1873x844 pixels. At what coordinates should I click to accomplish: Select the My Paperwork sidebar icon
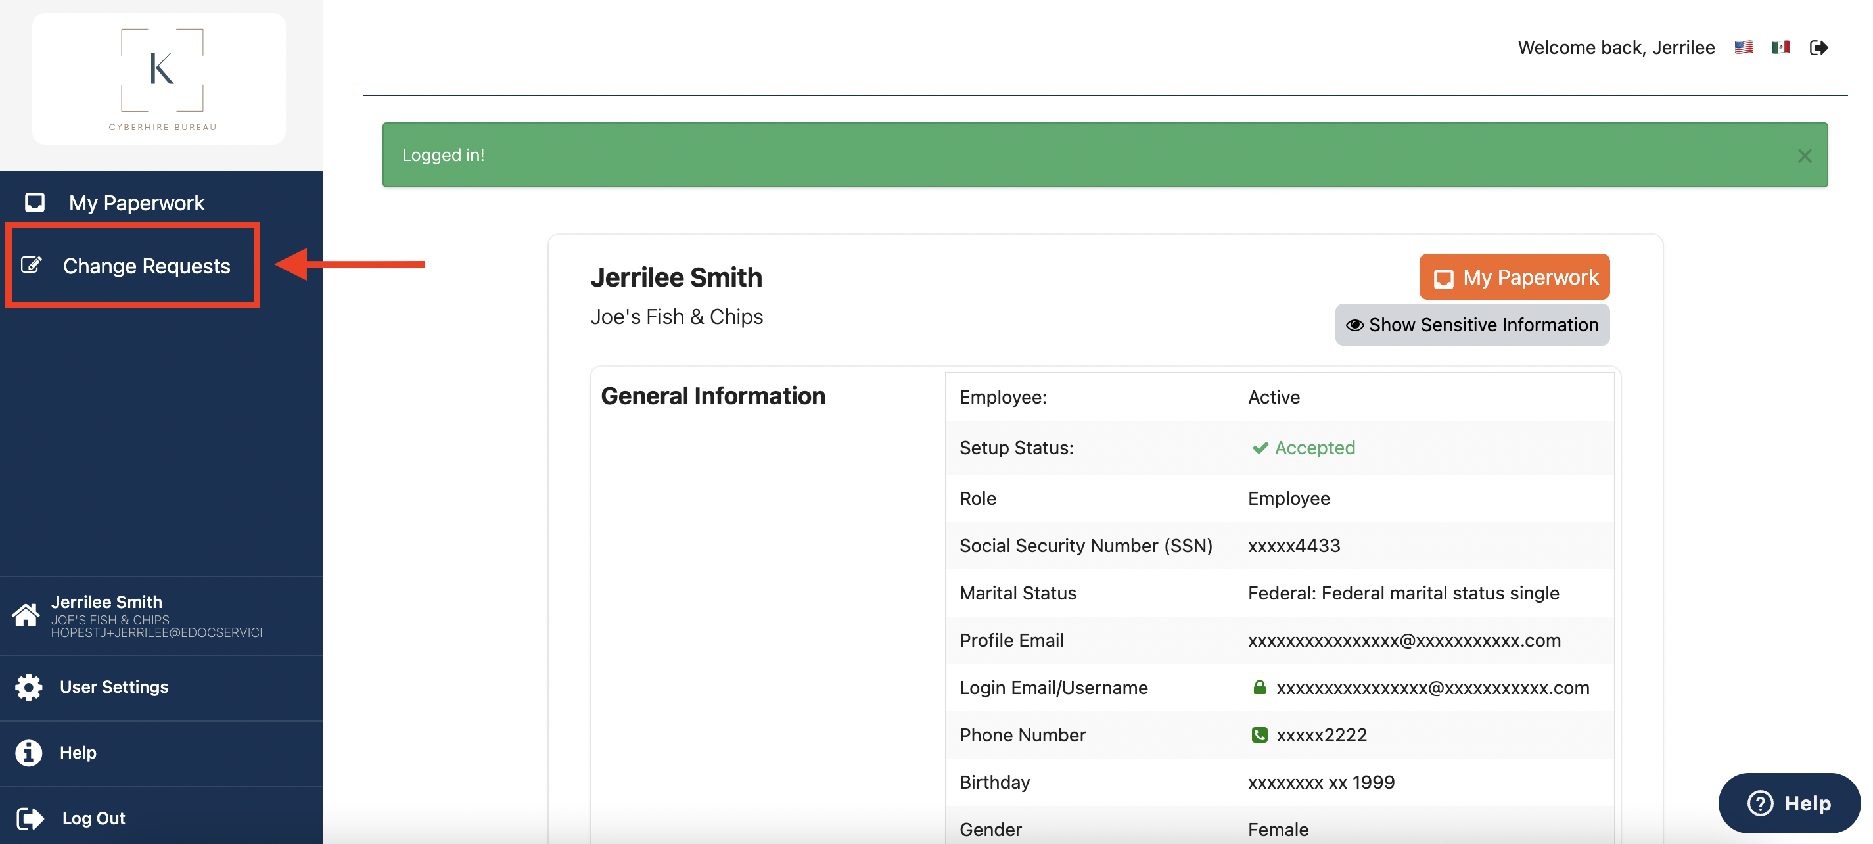(x=34, y=203)
